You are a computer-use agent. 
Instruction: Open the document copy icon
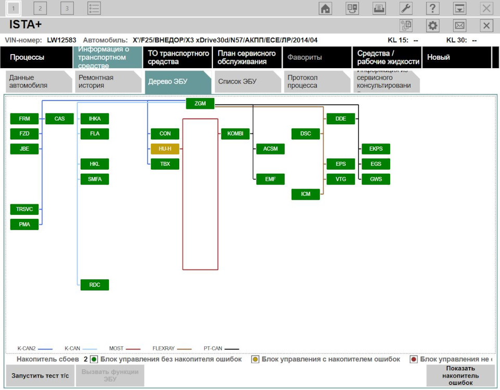click(x=406, y=25)
